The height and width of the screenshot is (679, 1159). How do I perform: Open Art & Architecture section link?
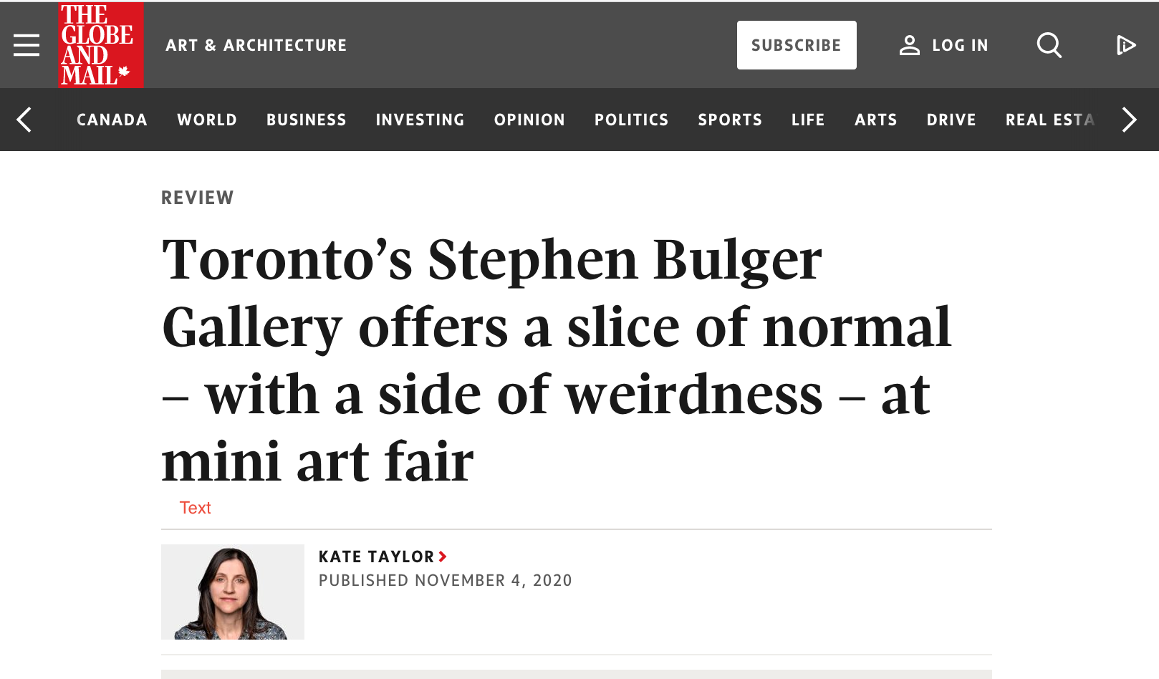tap(256, 45)
